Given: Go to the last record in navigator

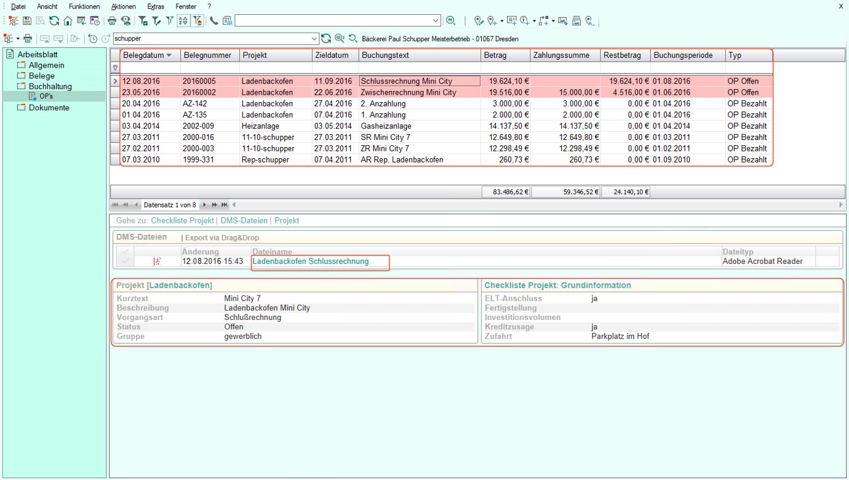Looking at the screenshot, I should click(225, 204).
